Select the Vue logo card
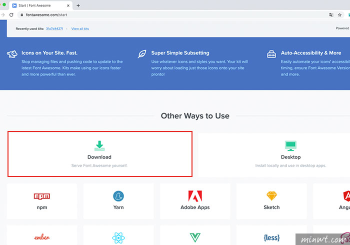The height and width of the screenshot is (245, 350). (x=195, y=235)
